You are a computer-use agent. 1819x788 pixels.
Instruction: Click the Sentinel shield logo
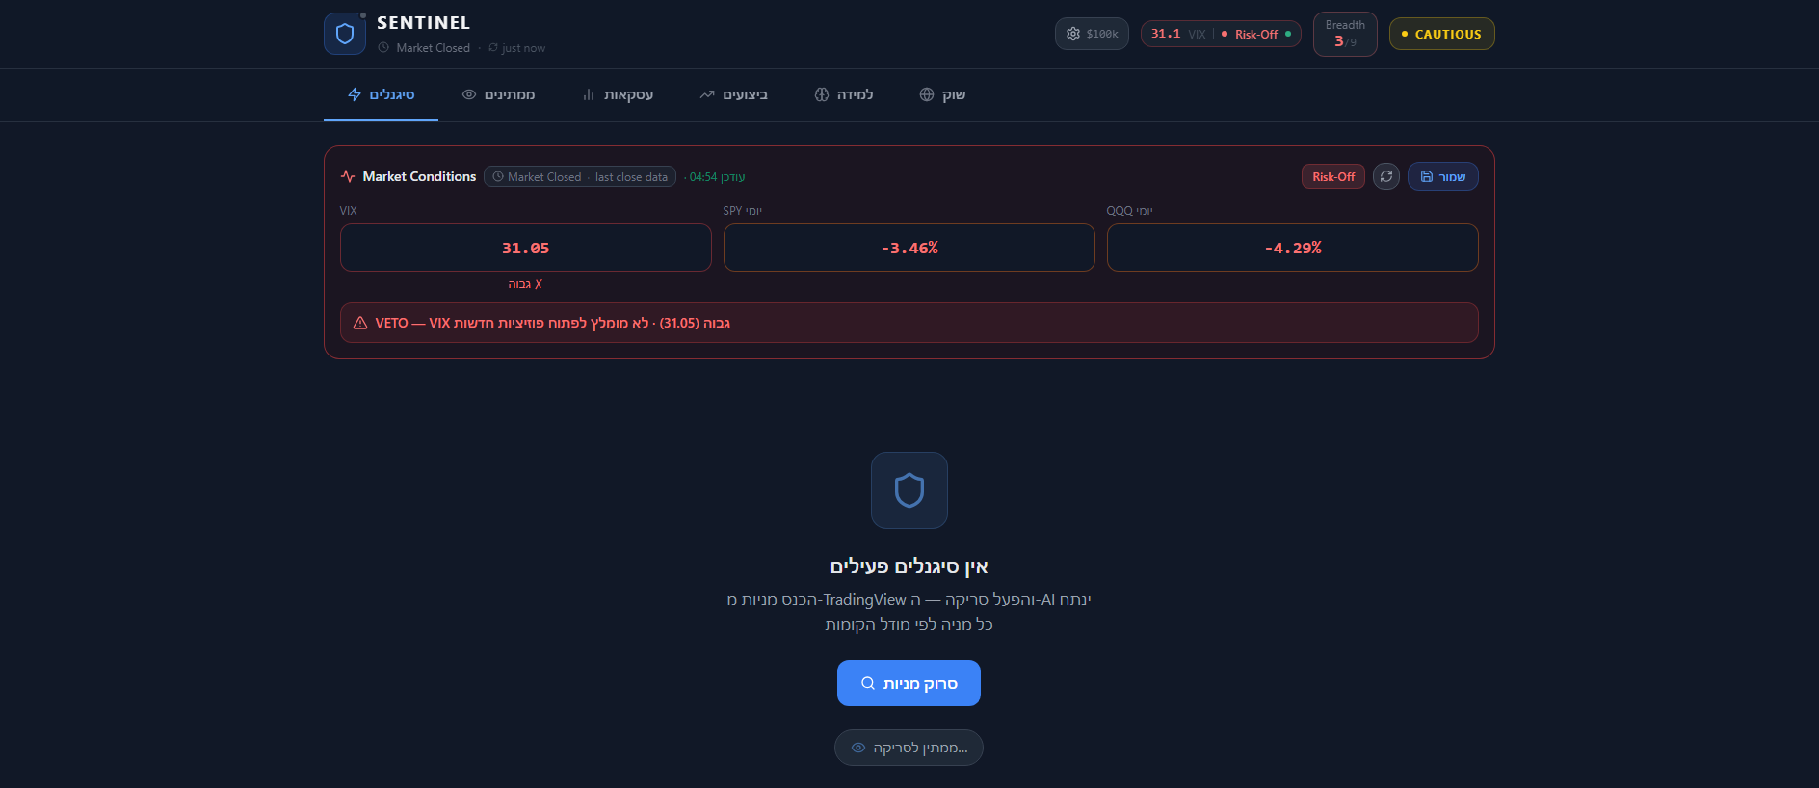click(x=345, y=34)
